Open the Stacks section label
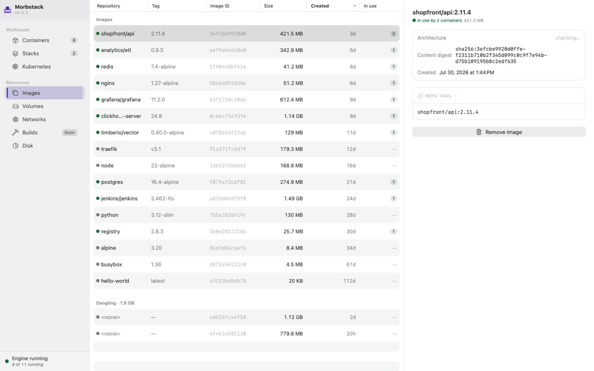This screenshot has width=594, height=371. pyautogui.click(x=30, y=53)
